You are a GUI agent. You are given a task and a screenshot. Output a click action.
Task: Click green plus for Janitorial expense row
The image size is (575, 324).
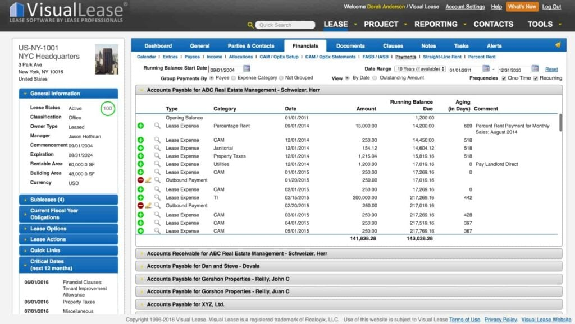tap(140, 148)
